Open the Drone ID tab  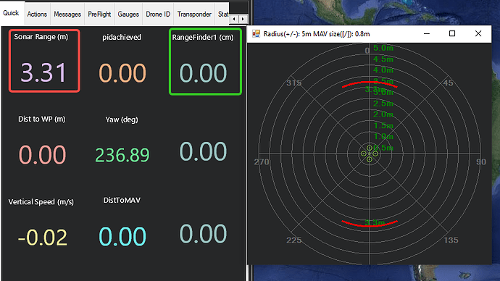158,14
